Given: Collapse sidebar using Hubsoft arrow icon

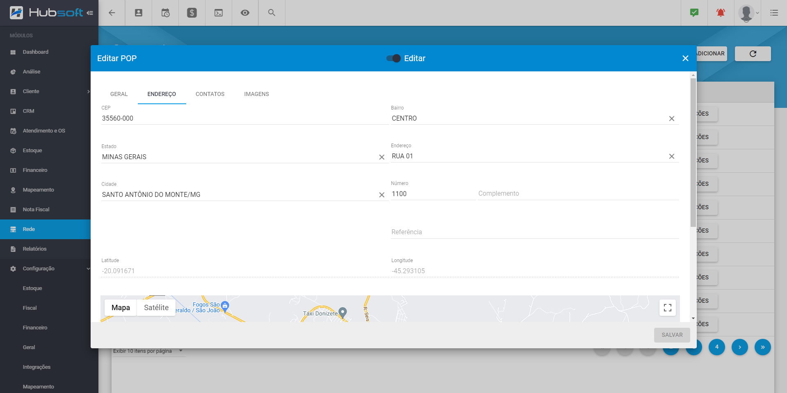Looking at the screenshot, I should (90, 13).
